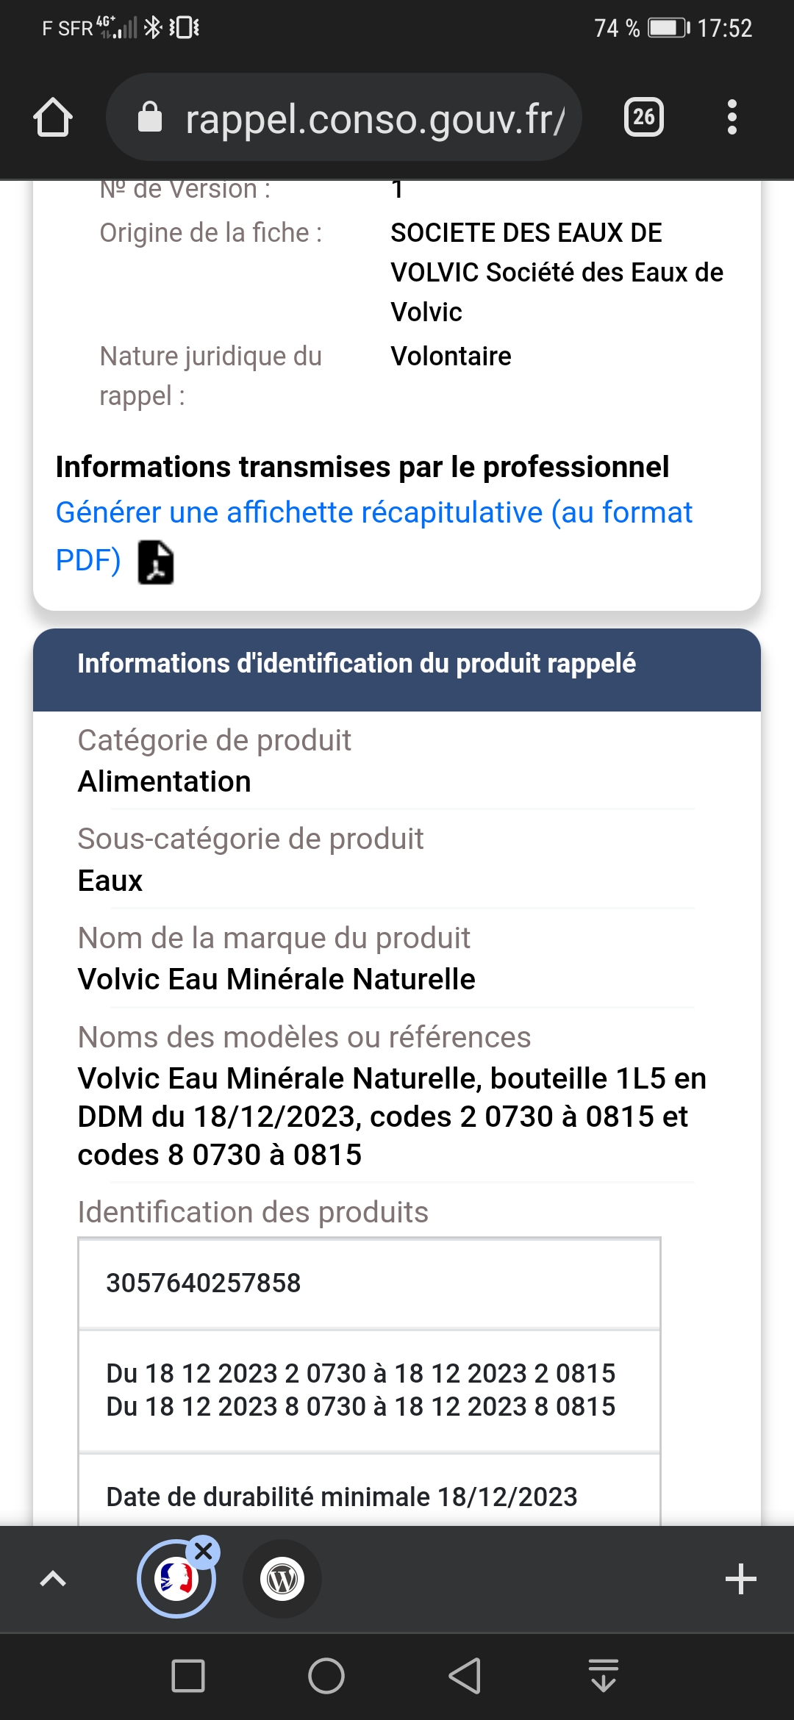Tap the lot code range cell
794x1720 pixels.
(369, 1390)
